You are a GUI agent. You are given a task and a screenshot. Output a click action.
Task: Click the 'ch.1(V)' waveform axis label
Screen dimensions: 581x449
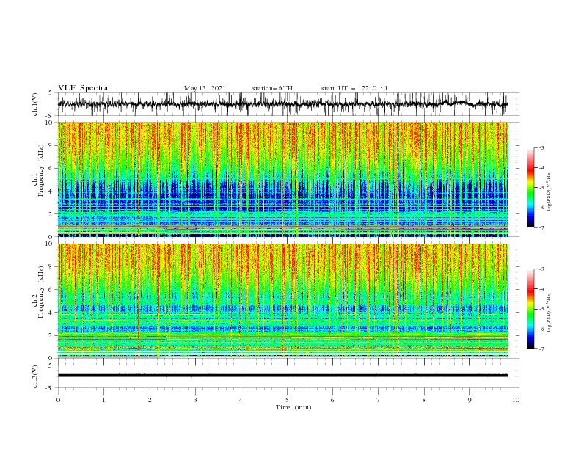[x=35, y=104]
